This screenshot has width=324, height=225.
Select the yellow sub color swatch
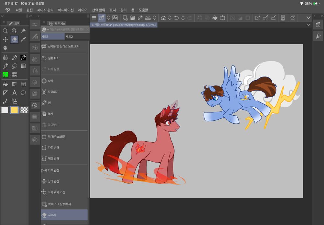14,110
